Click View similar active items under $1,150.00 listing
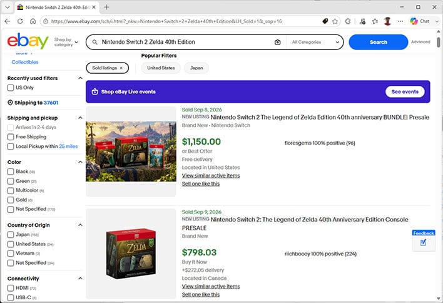Image resolution: width=443 pixels, height=303 pixels. tap(211, 175)
